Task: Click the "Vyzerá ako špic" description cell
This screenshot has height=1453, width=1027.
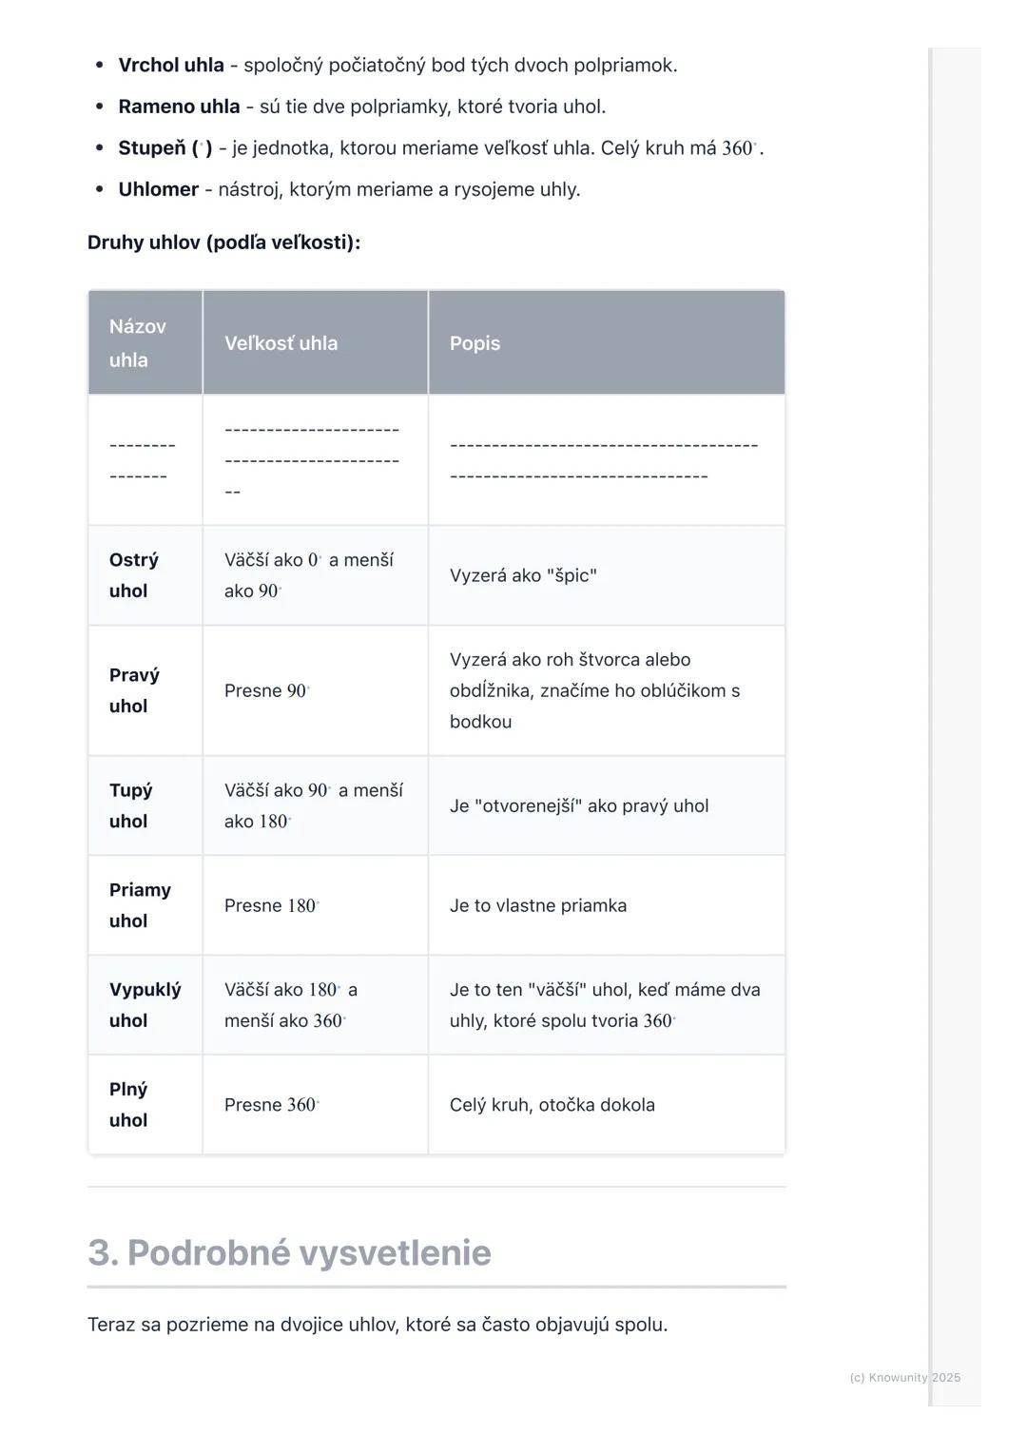Action: [x=523, y=575]
